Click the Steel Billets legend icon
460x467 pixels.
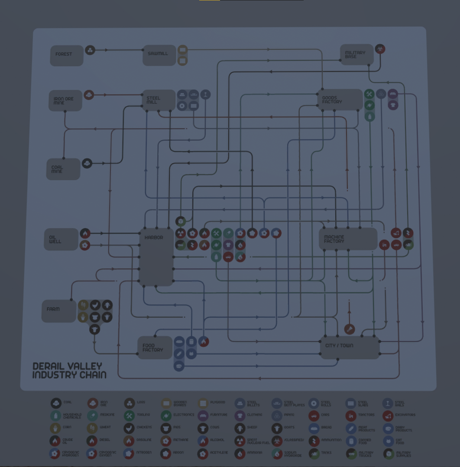point(240,403)
